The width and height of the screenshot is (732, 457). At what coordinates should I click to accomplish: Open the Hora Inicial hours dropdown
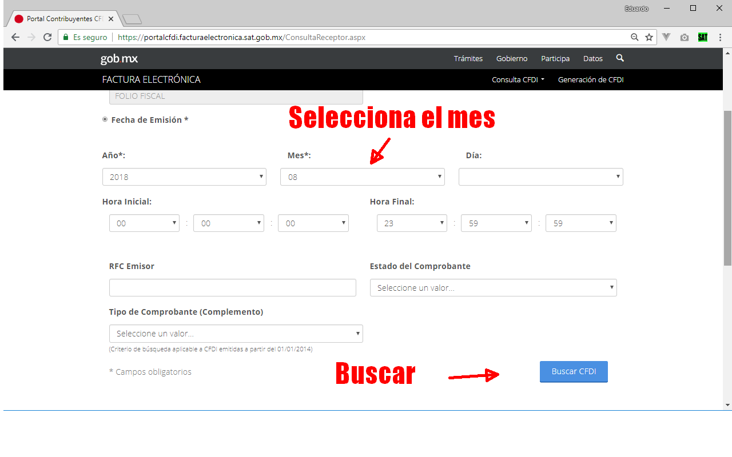(x=144, y=223)
